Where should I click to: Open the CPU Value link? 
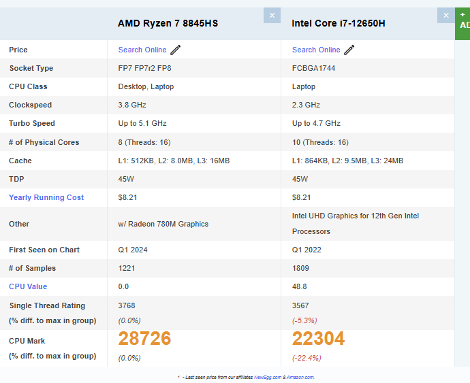[28, 286]
